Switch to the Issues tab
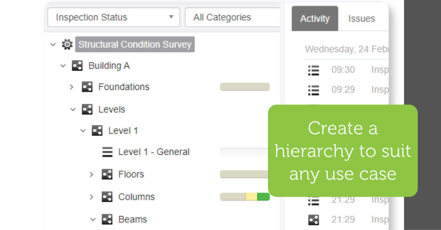The width and height of the screenshot is (441, 230). click(361, 19)
